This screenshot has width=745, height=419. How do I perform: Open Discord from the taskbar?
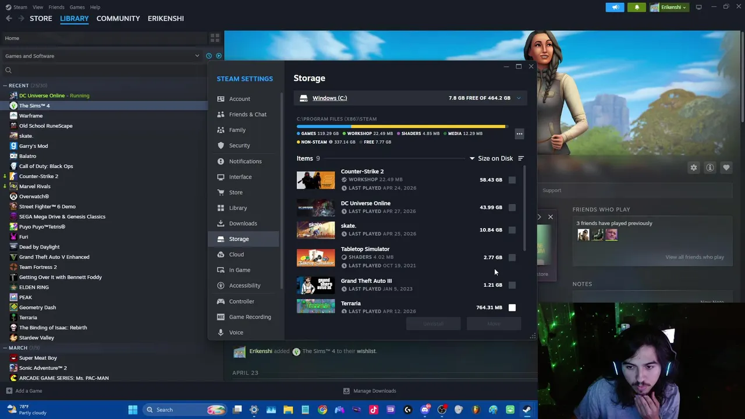coord(425,410)
